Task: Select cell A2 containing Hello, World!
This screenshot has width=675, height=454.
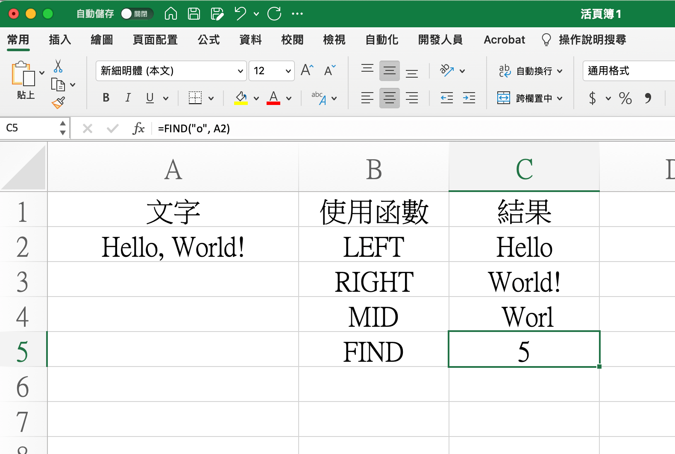Action: pos(173,247)
